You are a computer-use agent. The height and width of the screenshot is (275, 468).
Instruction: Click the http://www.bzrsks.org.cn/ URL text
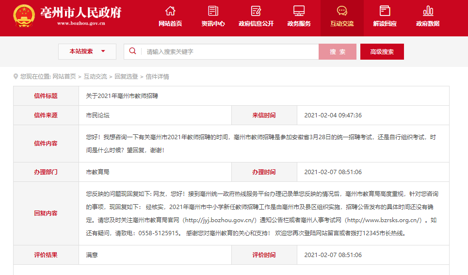point(383,220)
